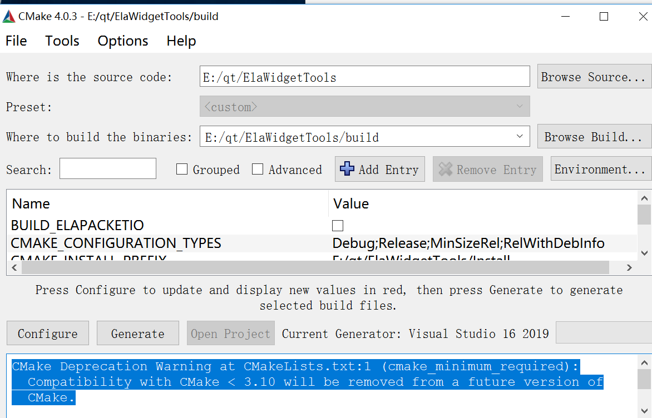Viewport: 652px width, 418px height.
Task: Click the blue plus Add Entry icon
Action: pos(347,169)
